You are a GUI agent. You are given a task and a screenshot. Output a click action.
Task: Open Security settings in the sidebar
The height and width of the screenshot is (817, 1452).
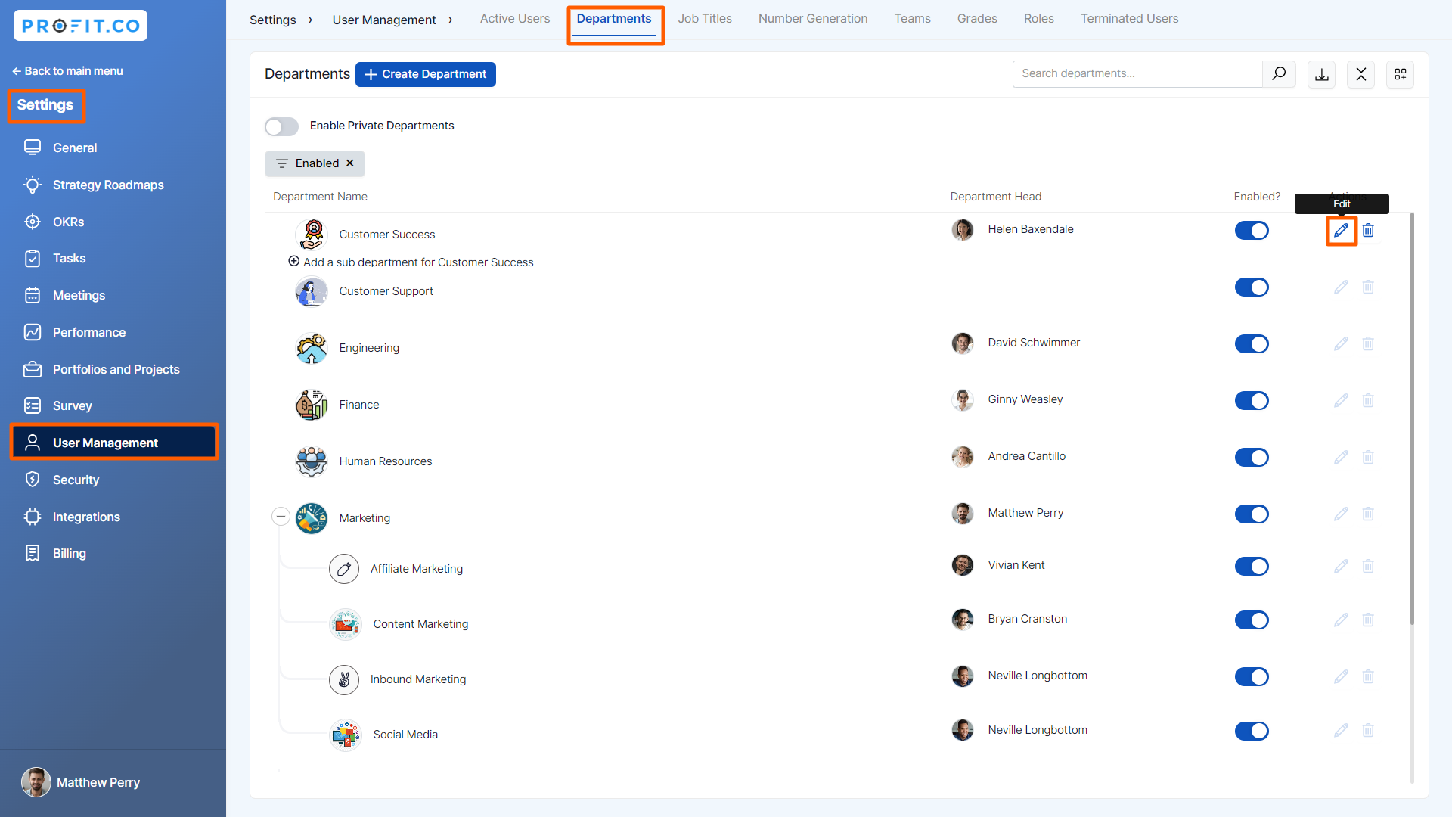click(76, 480)
